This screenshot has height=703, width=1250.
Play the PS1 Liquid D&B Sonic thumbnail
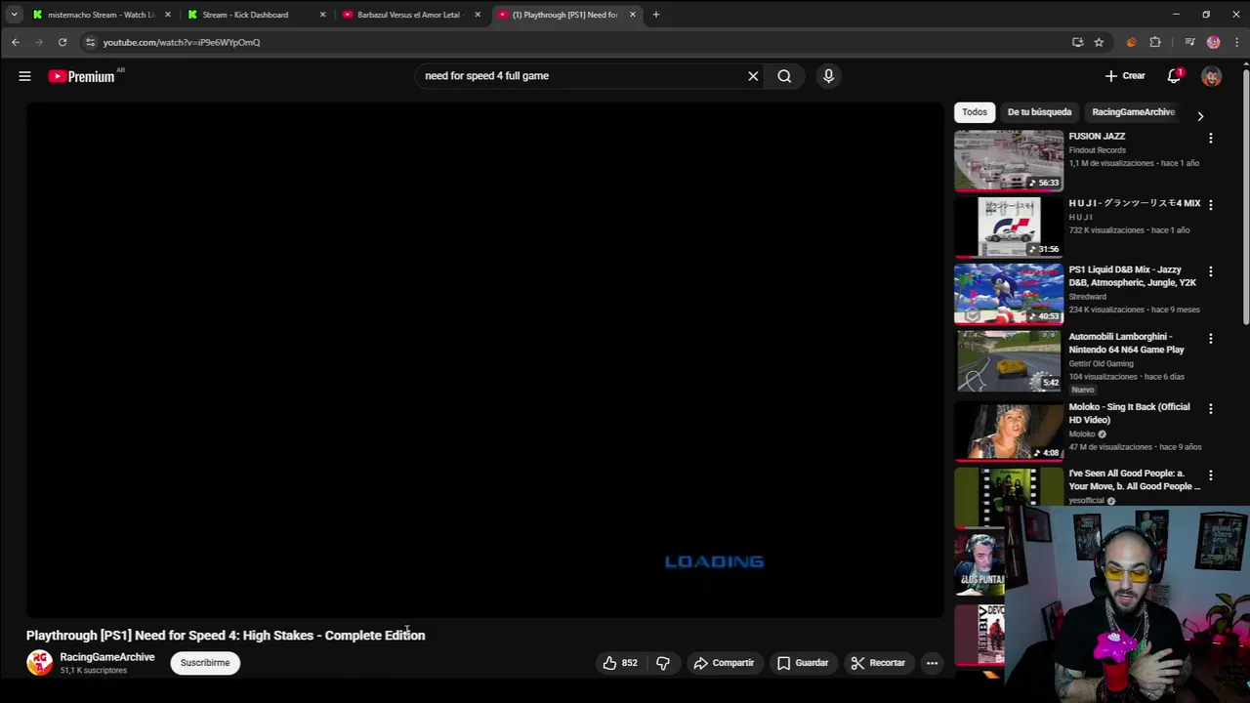pos(1009,293)
